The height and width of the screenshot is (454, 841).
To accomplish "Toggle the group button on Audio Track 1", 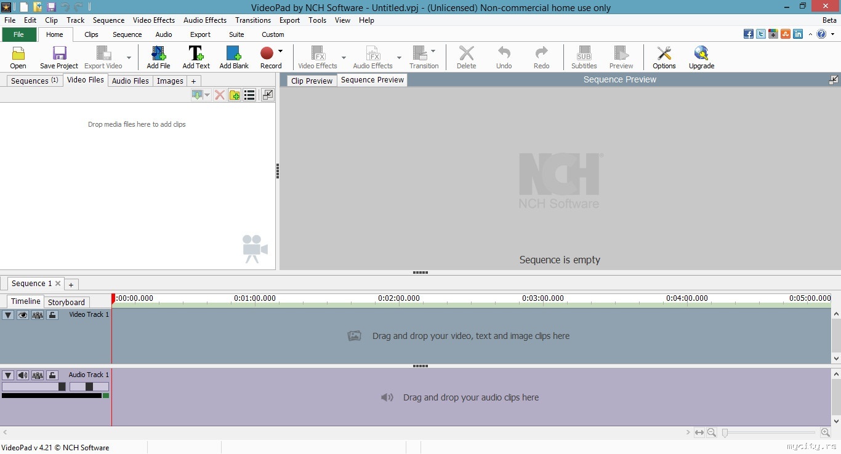I will [38, 375].
